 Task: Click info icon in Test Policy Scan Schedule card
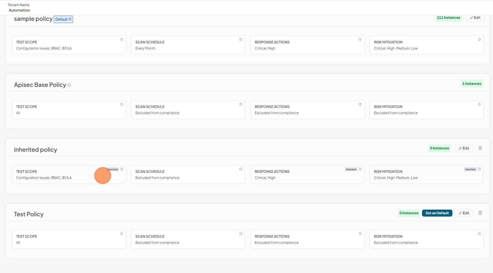pyautogui.click(x=241, y=234)
